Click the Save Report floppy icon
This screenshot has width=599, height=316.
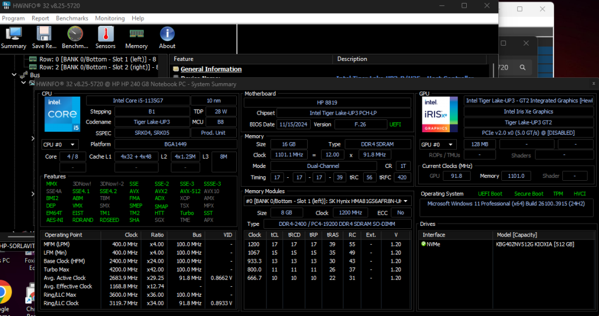[44, 34]
